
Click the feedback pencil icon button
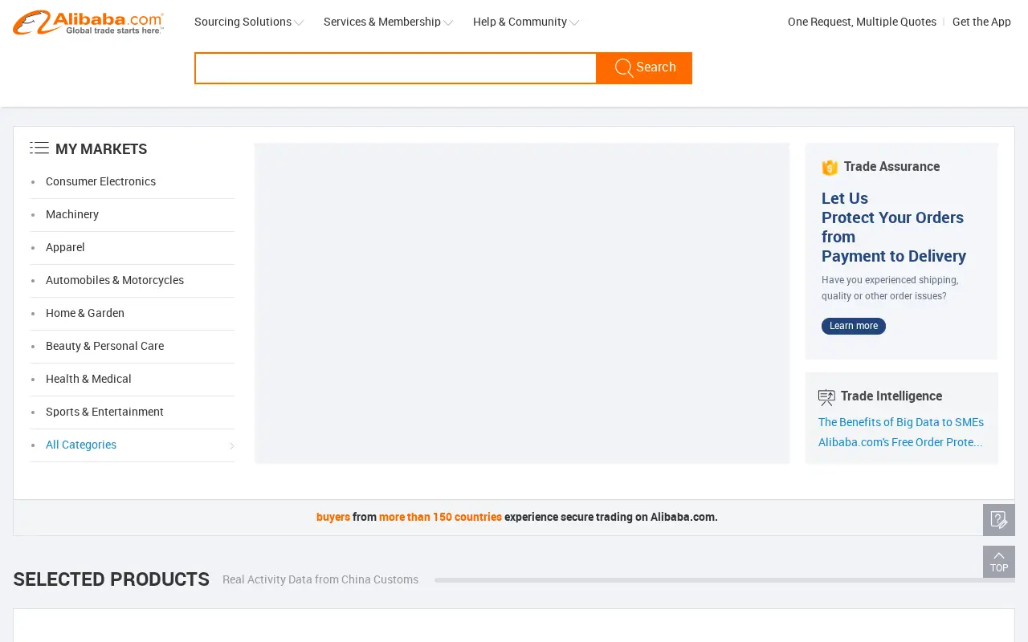[999, 520]
